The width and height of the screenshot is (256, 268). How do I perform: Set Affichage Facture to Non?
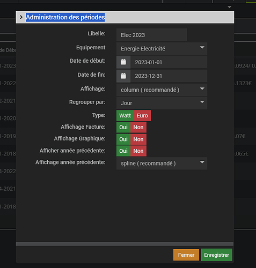(138, 127)
